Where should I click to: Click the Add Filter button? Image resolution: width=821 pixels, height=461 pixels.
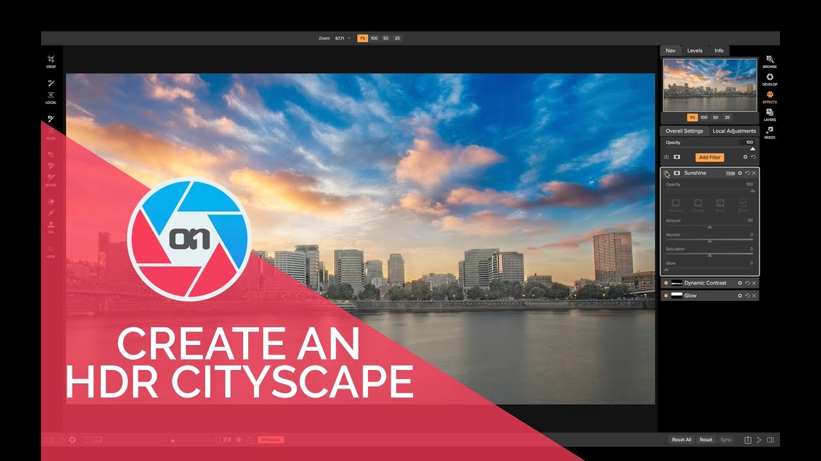click(709, 158)
